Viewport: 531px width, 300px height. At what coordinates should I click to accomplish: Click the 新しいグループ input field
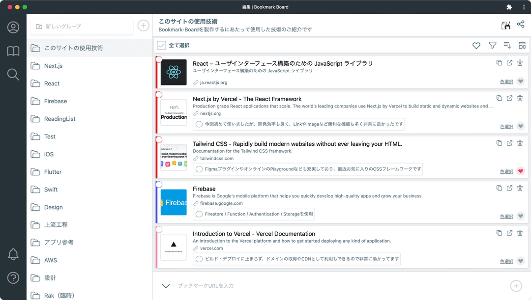click(82, 27)
